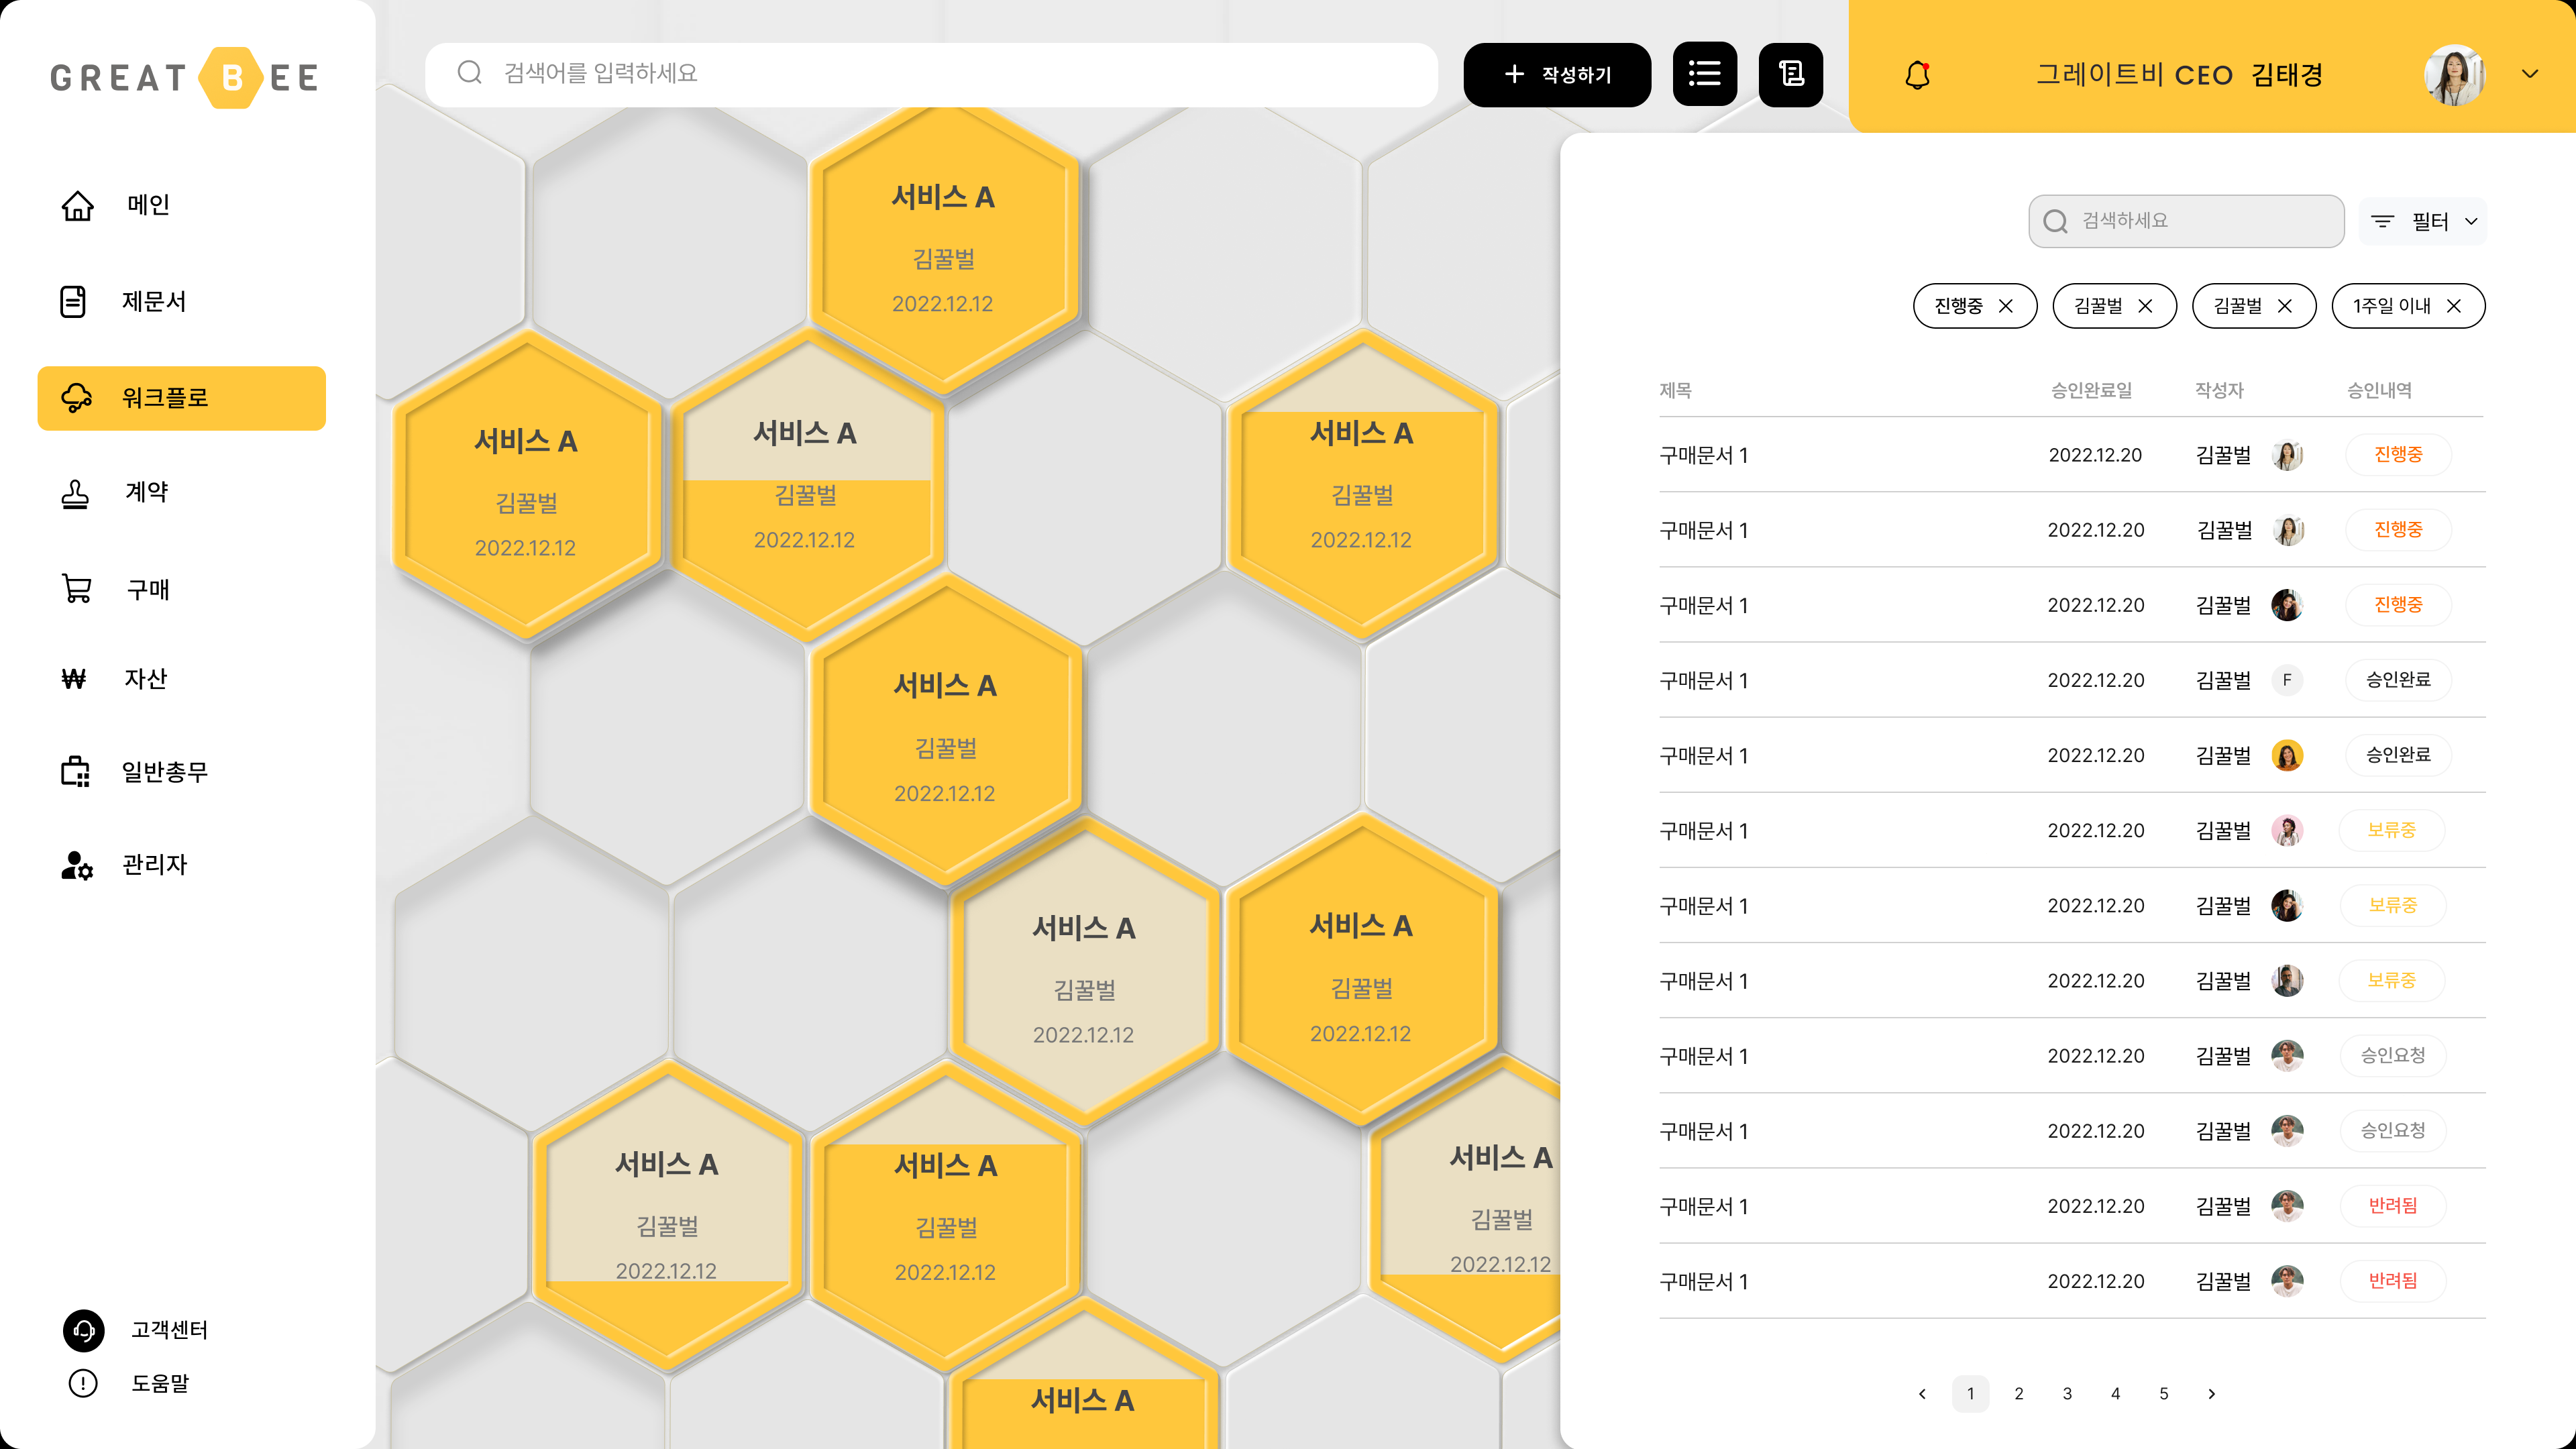
Task: Select 워크플로 sidebar item
Action: pos(181,398)
